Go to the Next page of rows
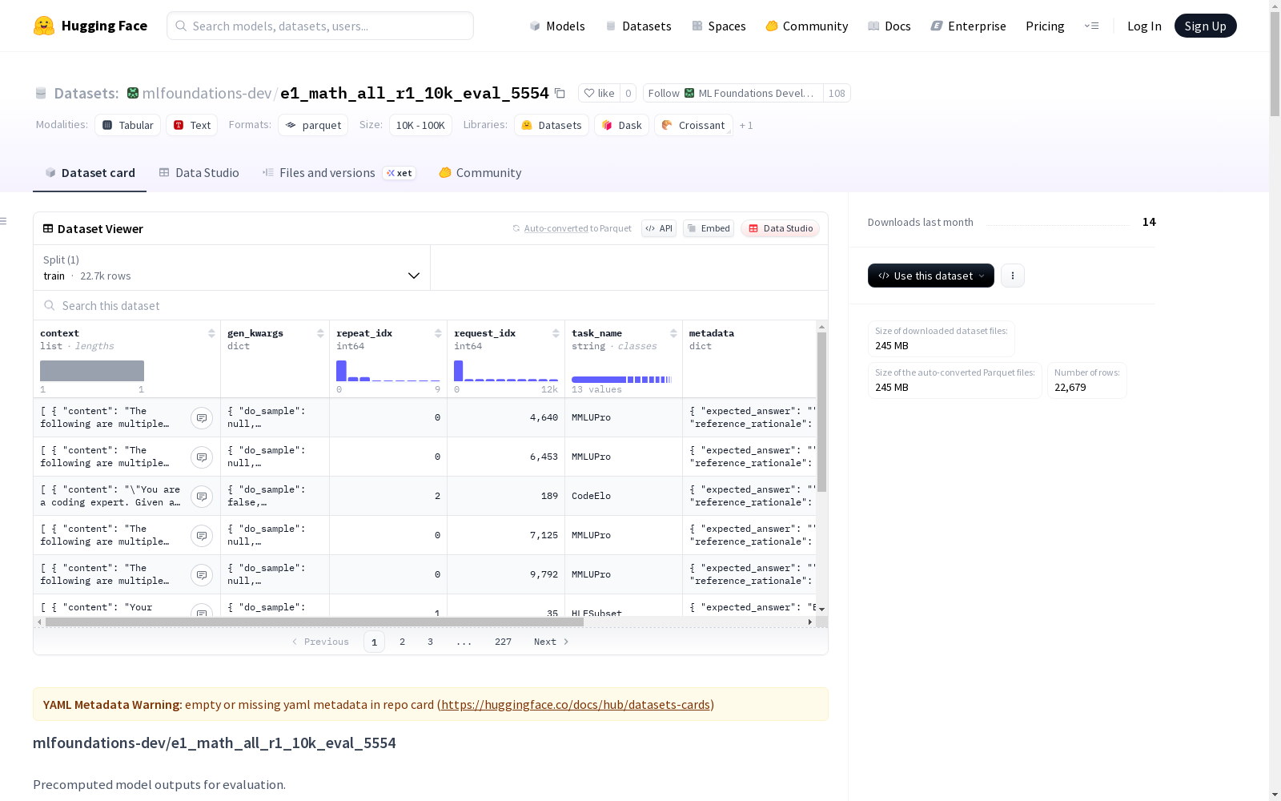This screenshot has height=801, width=1281. point(552,642)
